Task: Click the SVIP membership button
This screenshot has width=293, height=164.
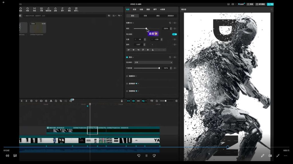Action: (241, 4)
